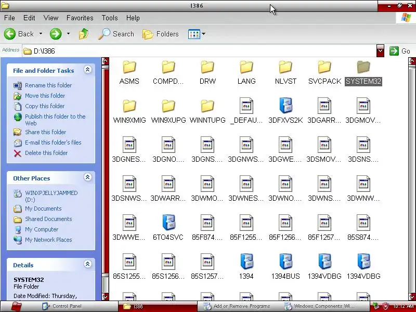Click file list scrollbar down arrow
Screen dimensions: 416x312
pyautogui.click(x=412, y=296)
